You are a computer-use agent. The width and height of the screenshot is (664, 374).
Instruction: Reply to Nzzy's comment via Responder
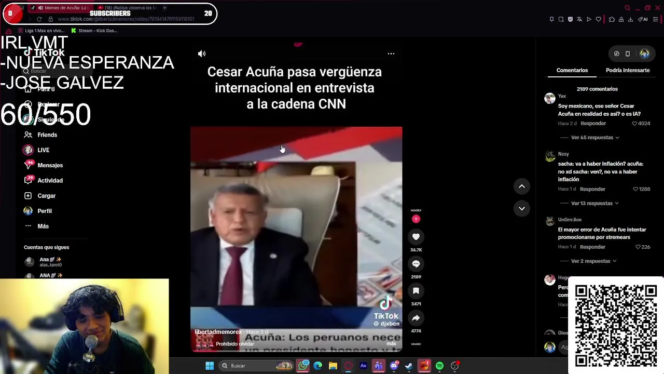[x=592, y=189]
